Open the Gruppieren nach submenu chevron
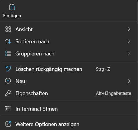Image resolution: width=138 pixels, height=130 pixels. [x=129, y=54]
